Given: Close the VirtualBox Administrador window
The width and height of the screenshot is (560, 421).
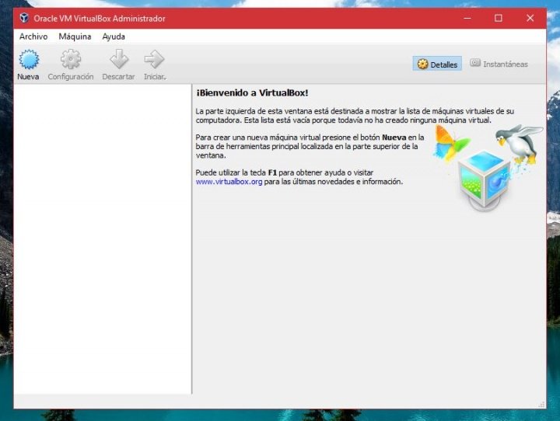Looking at the screenshot, I should [x=530, y=18].
